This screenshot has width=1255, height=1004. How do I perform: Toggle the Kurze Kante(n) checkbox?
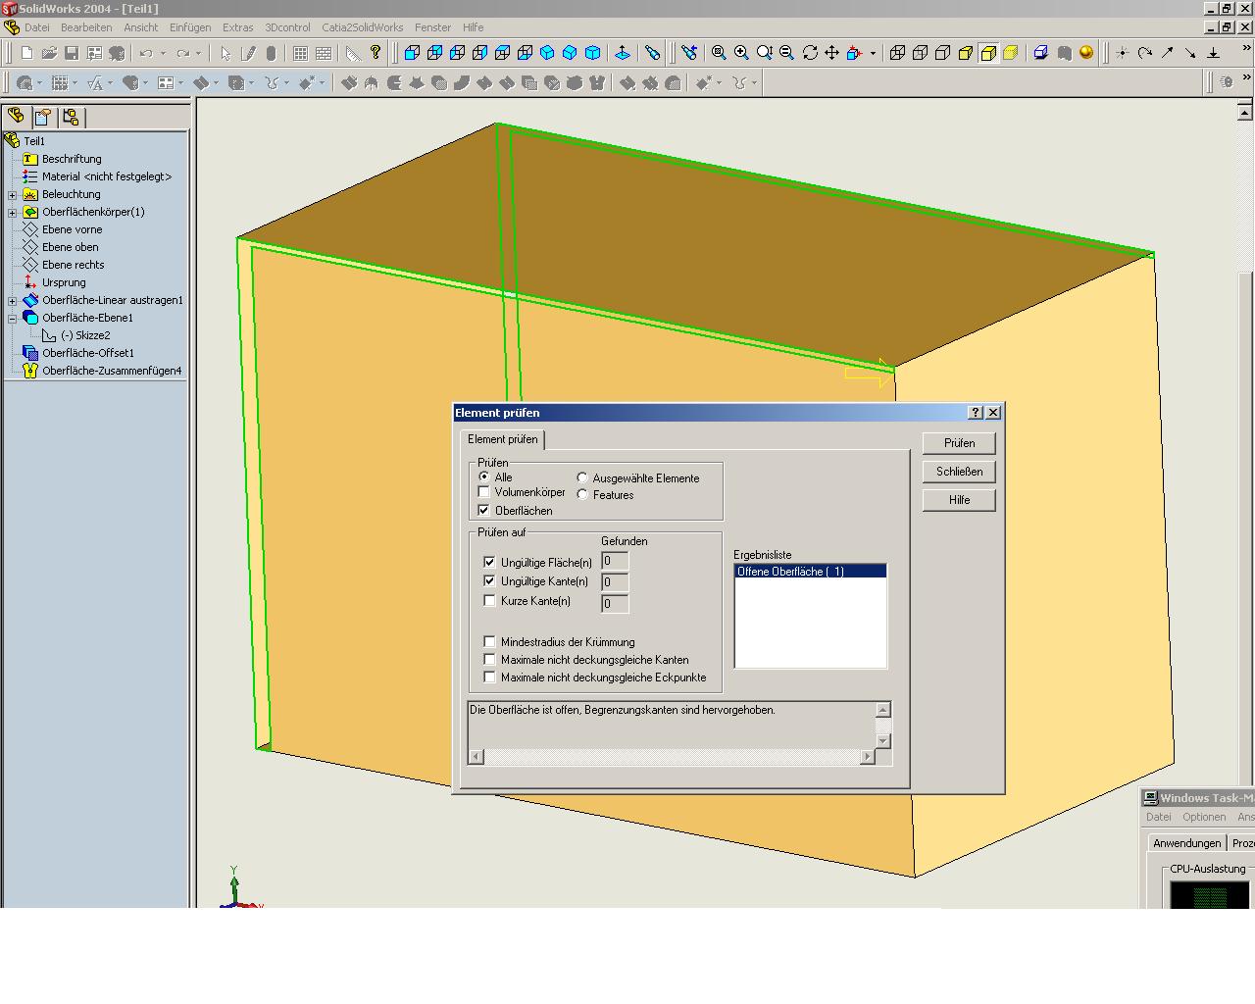click(490, 601)
